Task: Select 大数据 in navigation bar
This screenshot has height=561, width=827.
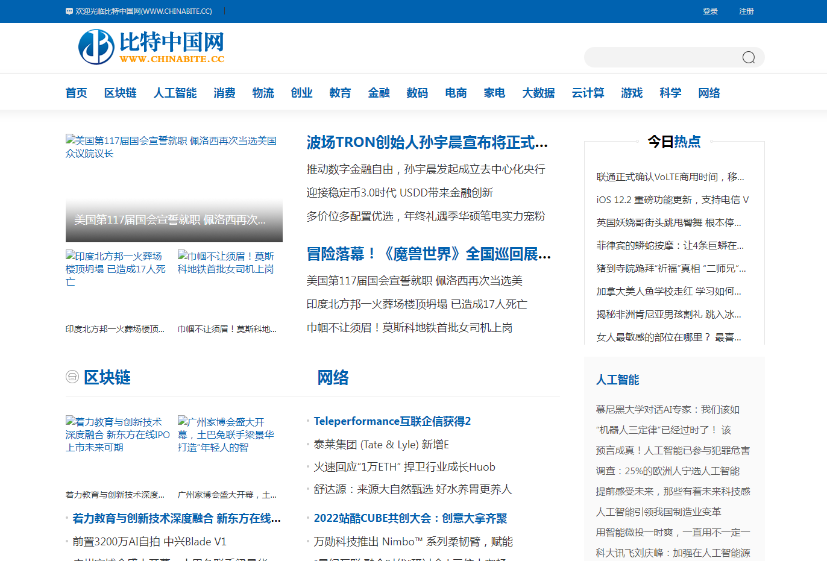Action: tap(539, 93)
